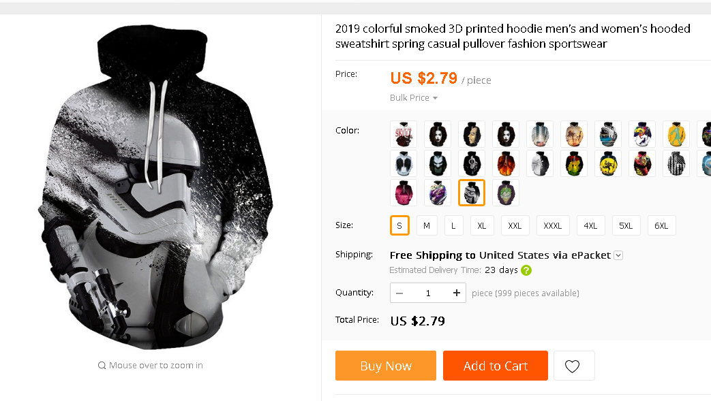Choose size 6XL option
Viewport: 711px width, 401px height.
click(661, 225)
